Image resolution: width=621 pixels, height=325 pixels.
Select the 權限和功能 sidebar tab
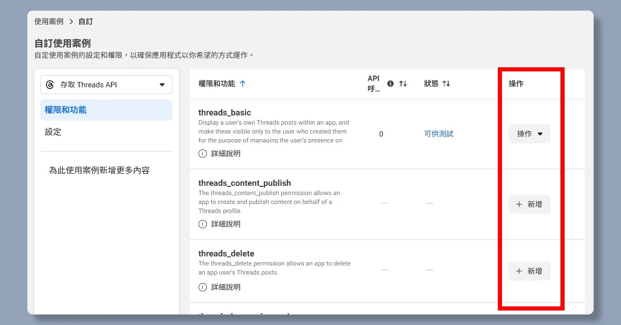107,110
